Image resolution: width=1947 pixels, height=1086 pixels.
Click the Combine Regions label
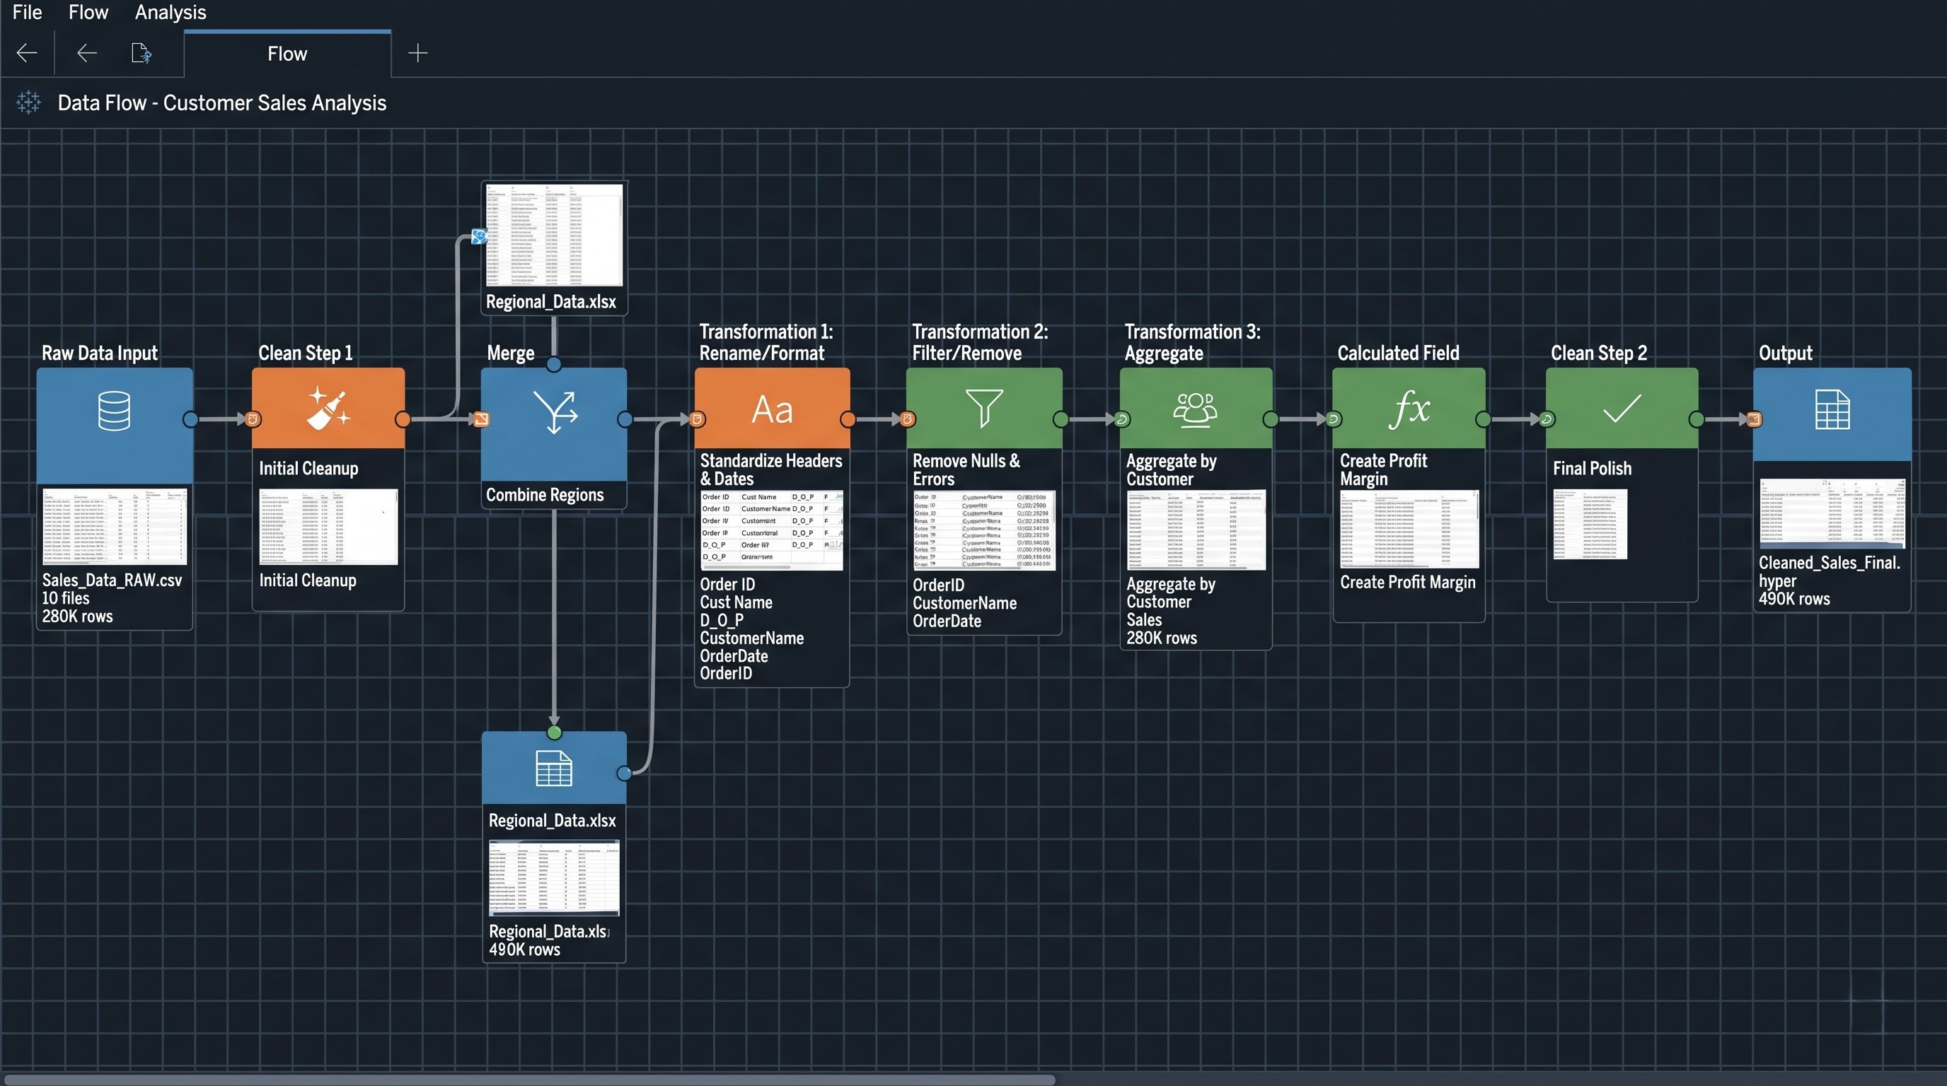[545, 495]
